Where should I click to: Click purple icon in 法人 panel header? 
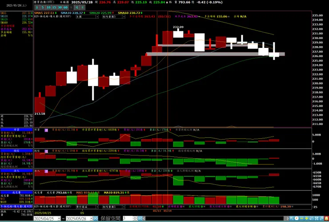point(46,171)
